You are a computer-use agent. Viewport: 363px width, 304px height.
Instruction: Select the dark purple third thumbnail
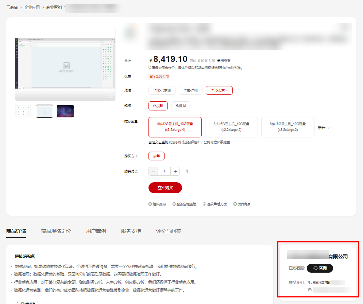(x=65, y=111)
